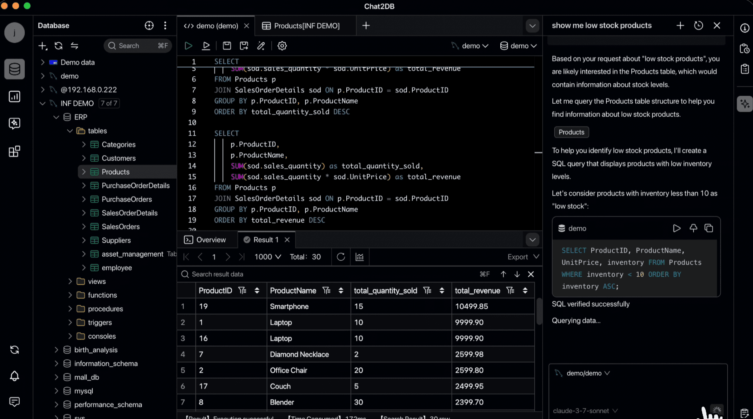Viewport: 753px width, 419px height.
Task: Open feedback message icon at sidebar bottom
Action: point(14,402)
